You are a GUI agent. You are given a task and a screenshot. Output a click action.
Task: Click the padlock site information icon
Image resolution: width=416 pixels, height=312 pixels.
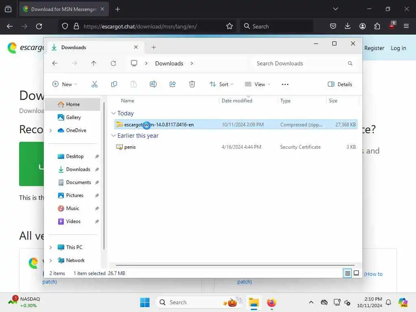coord(76,26)
